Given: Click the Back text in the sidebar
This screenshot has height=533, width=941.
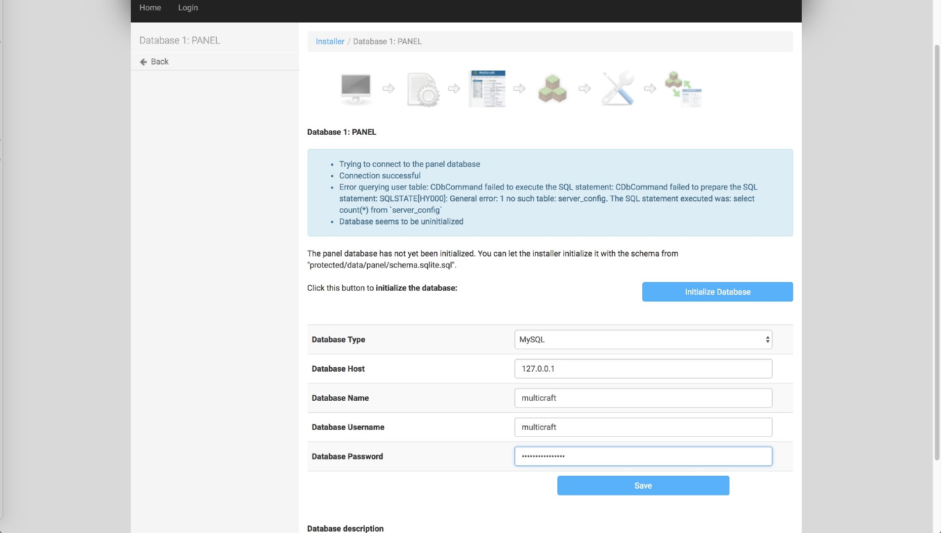Looking at the screenshot, I should [x=159, y=62].
